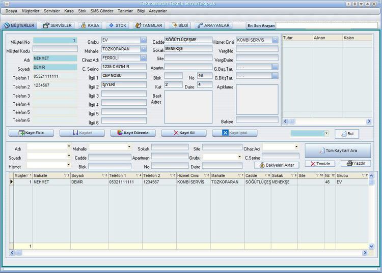382x273 pixels.
Task: Expand the Hizmet Cinsi KOMBİ SERVİS dropdown
Action: click(x=275, y=40)
